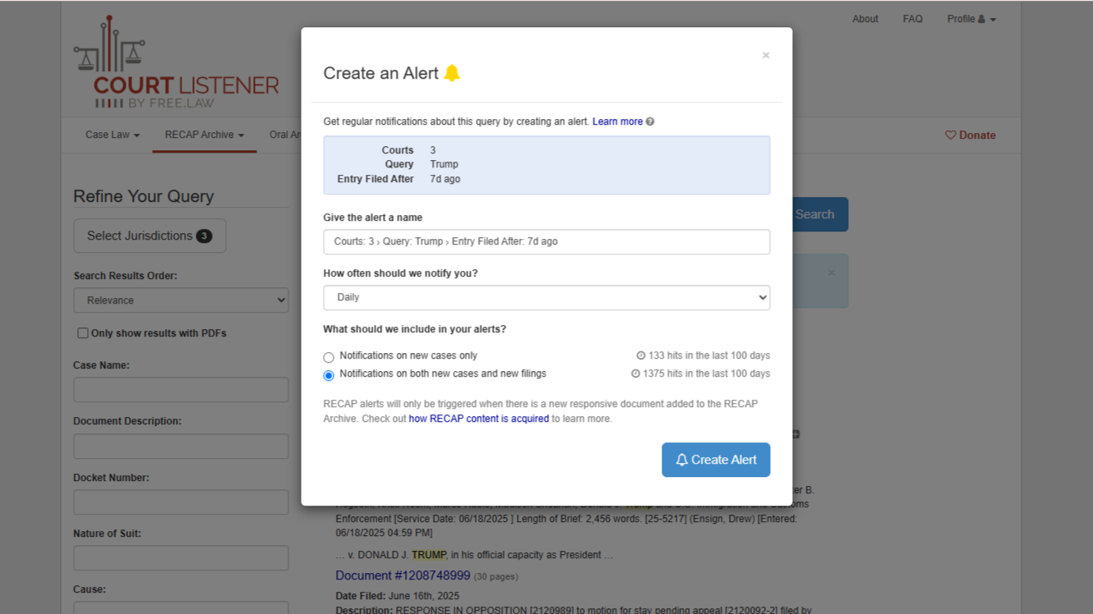Click the clock icon next to 133 hits
The image size is (1093, 614).
pyautogui.click(x=641, y=355)
